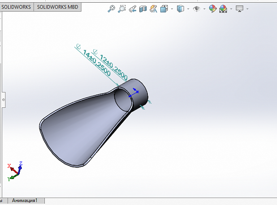The image size is (277, 205).
Task: Toggle the Hide/Show Items eye icon
Action: point(196,9)
